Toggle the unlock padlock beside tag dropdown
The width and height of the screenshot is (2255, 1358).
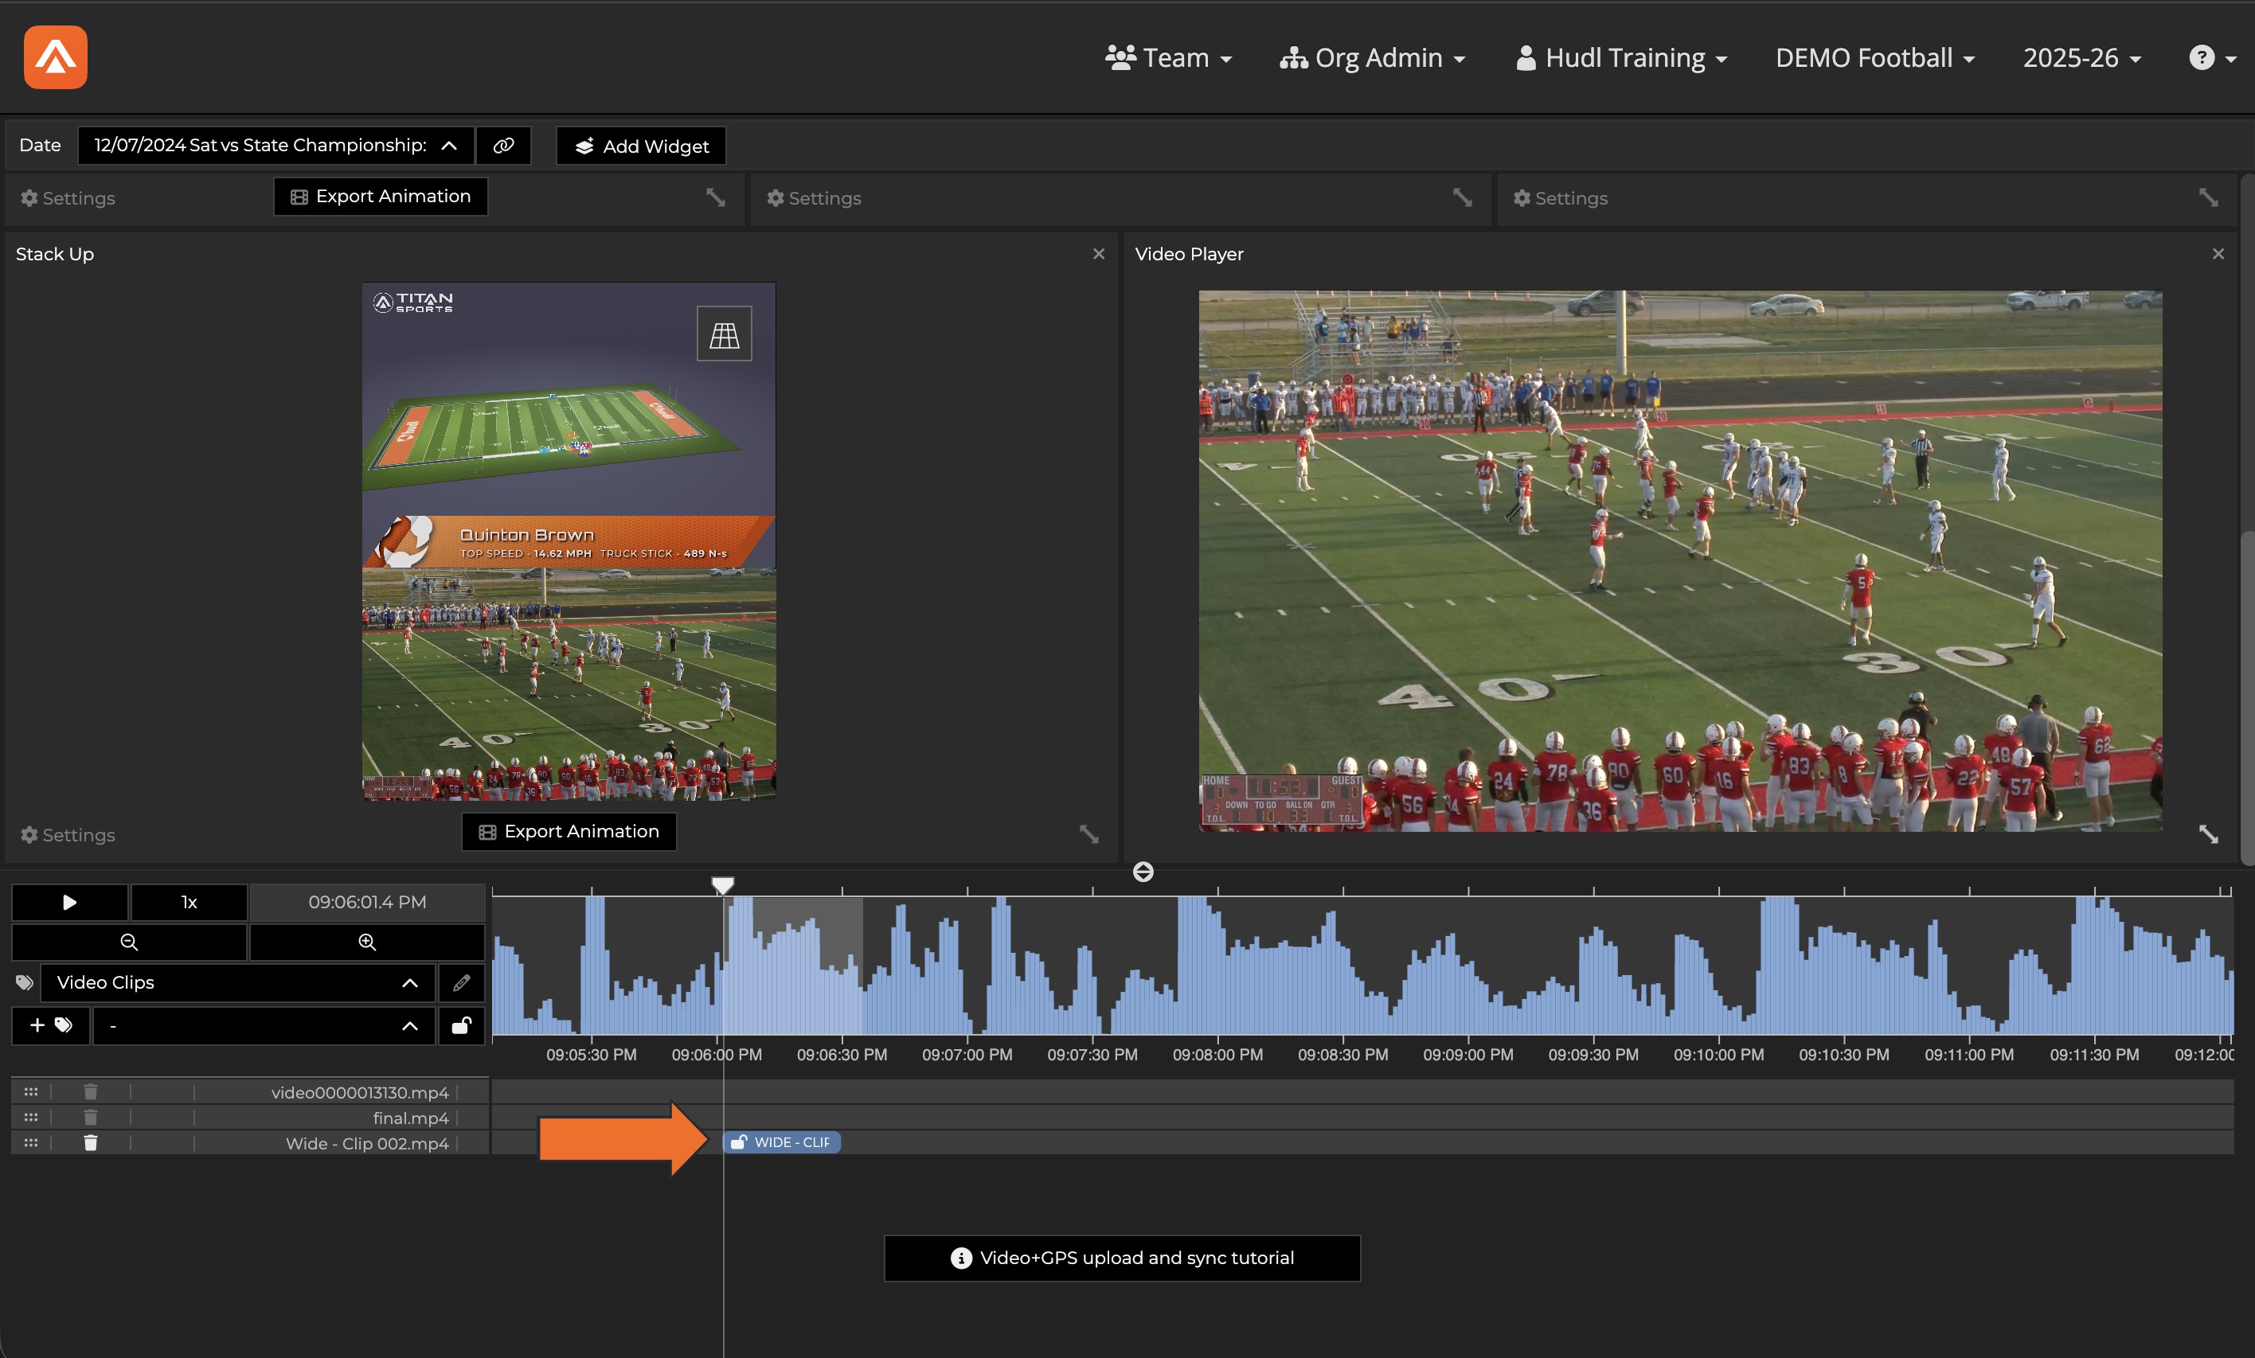tap(461, 1025)
